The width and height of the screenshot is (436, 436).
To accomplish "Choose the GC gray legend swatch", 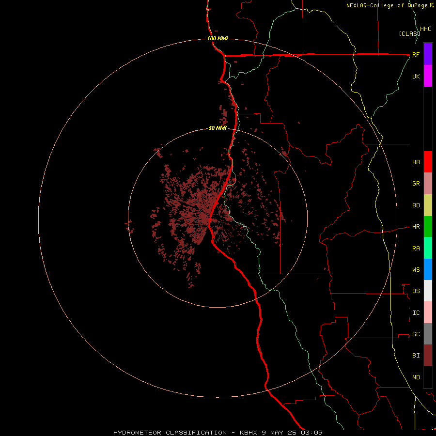I will 428,334.
